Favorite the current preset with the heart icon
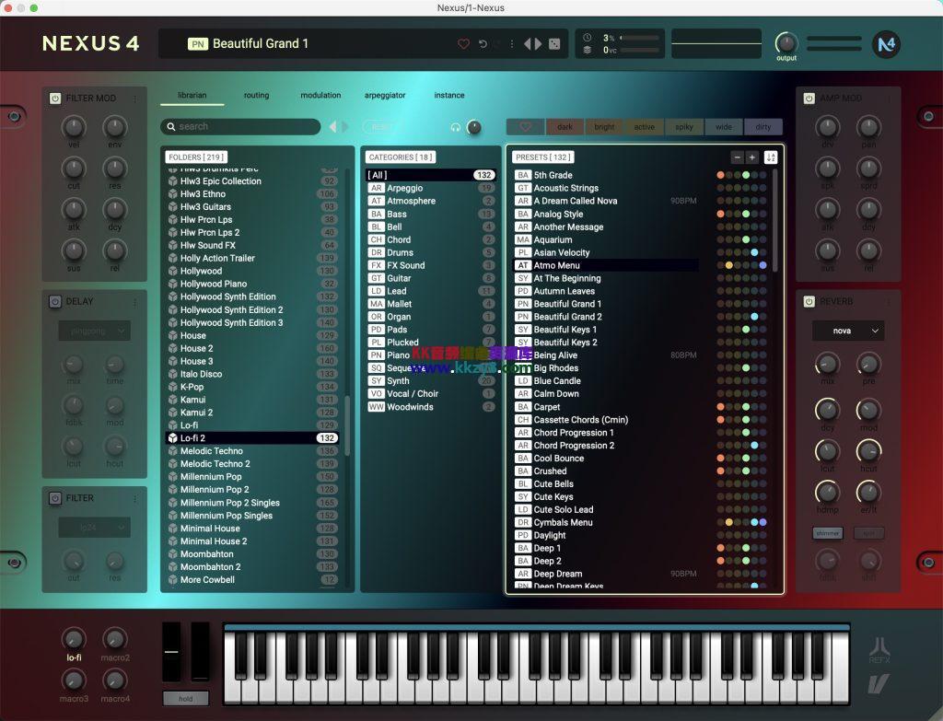This screenshot has height=721, width=943. [x=463, y=44]
